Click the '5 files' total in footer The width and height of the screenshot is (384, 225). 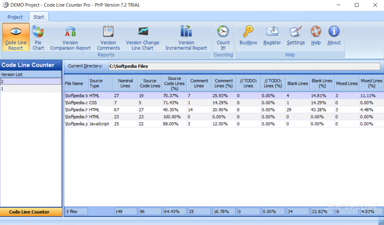[76, 212]
